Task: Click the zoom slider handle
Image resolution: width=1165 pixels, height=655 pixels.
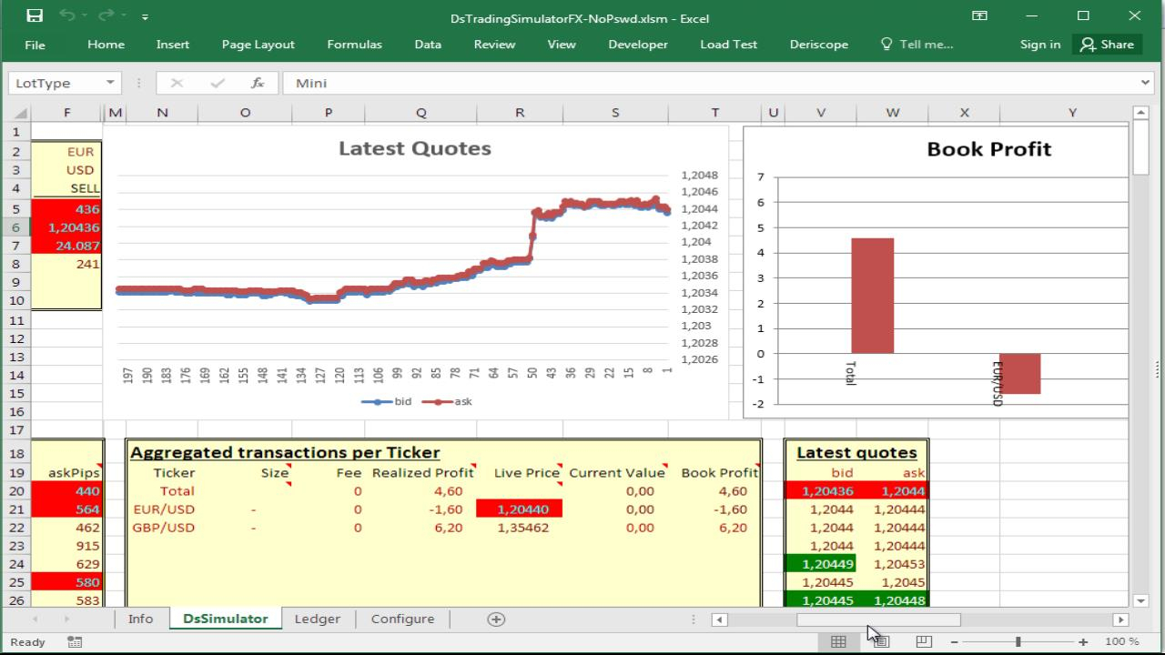Action: pos(1018,641)
